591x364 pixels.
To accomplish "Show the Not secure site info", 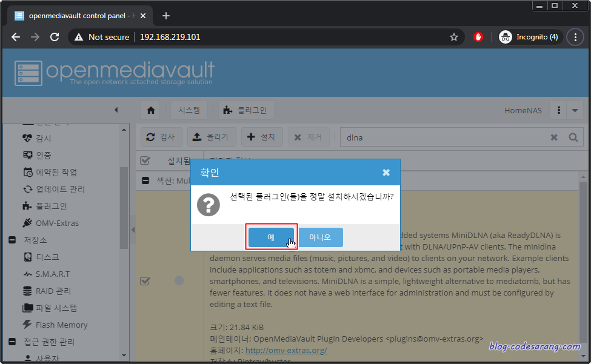I will [102, 37].
